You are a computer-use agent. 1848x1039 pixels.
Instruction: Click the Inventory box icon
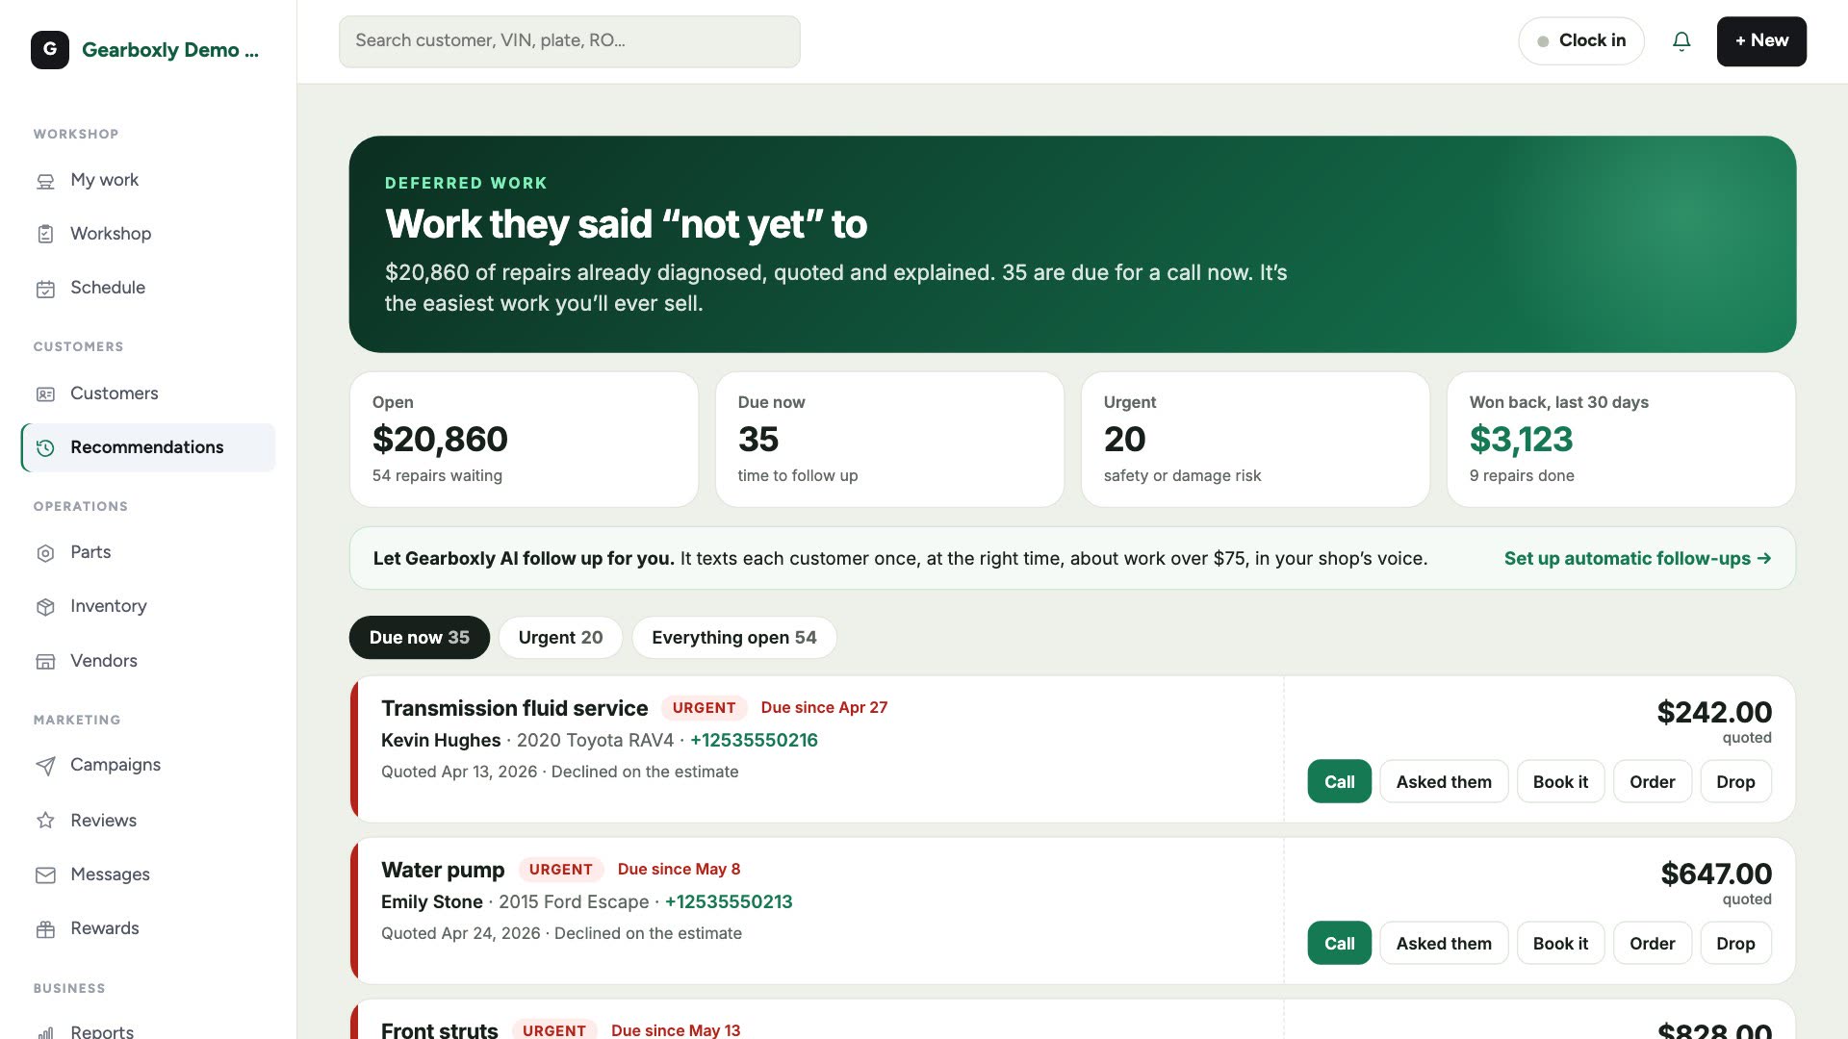point(45,607)
